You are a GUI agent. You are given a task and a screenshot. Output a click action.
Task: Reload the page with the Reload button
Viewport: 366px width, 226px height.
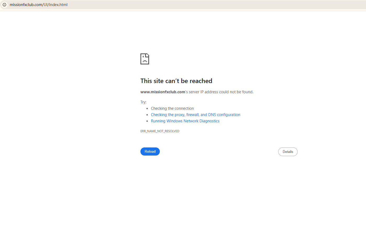(x=150, y=152)
